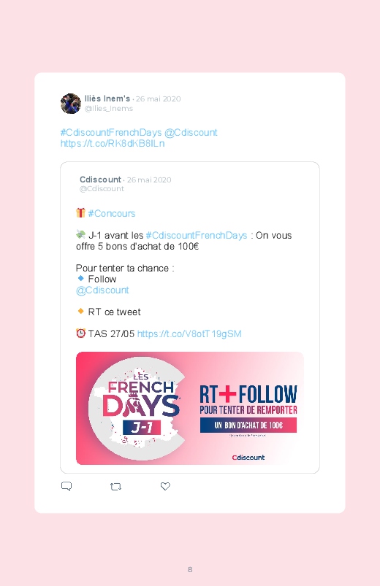Like the tweet with heart icon
The image size is (380, 586).
point(165,486)
